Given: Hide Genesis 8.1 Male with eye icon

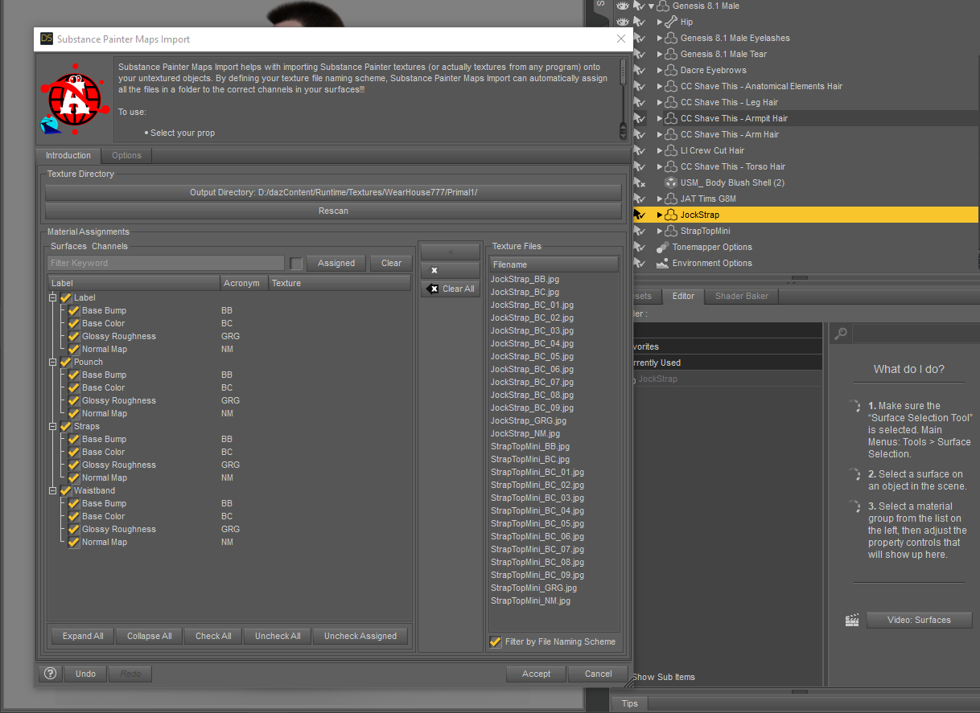Looking at the screenshot, I should click(x=621, y=6).
